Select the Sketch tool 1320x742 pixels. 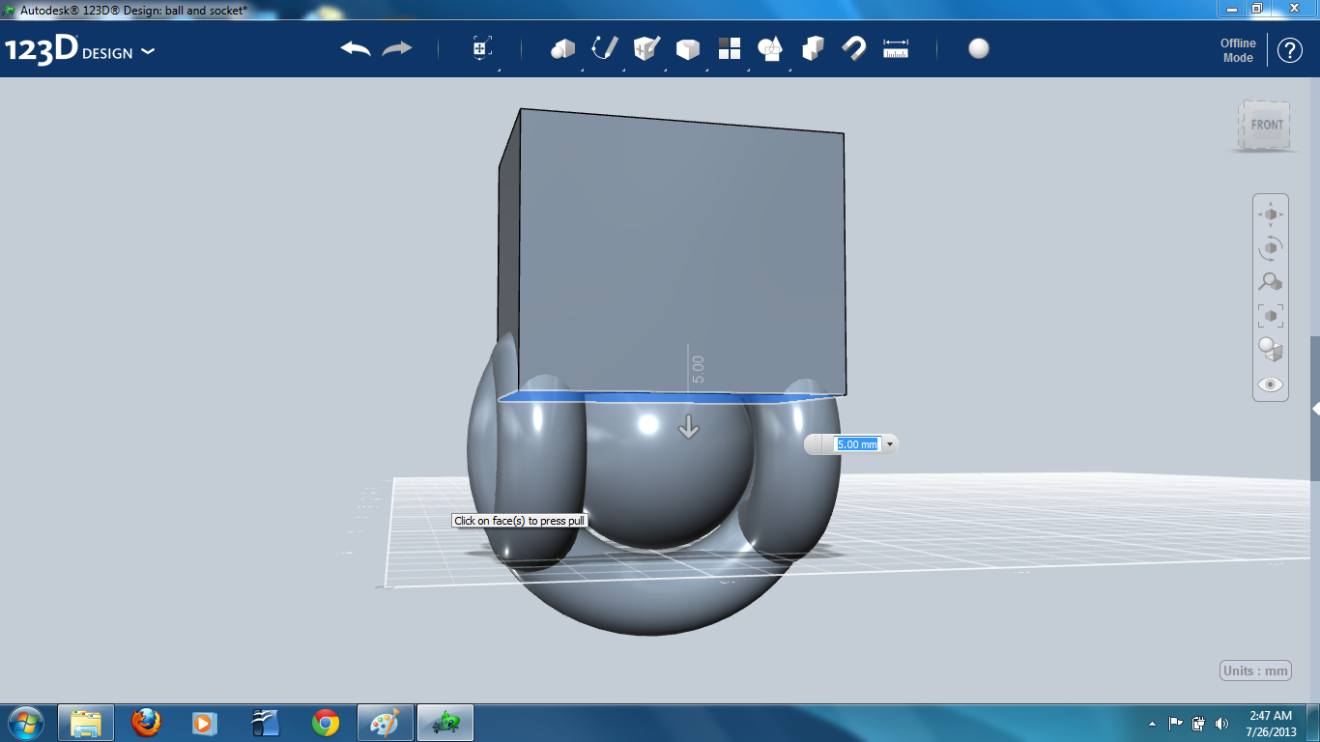[x=603, y=48]
